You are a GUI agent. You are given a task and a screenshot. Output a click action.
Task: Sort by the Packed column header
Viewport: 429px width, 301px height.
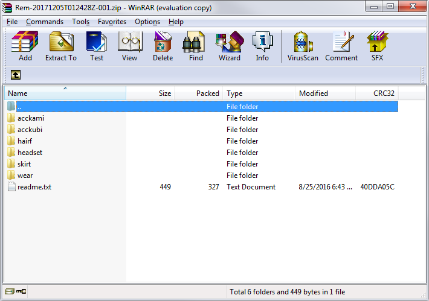pos(199,93)
